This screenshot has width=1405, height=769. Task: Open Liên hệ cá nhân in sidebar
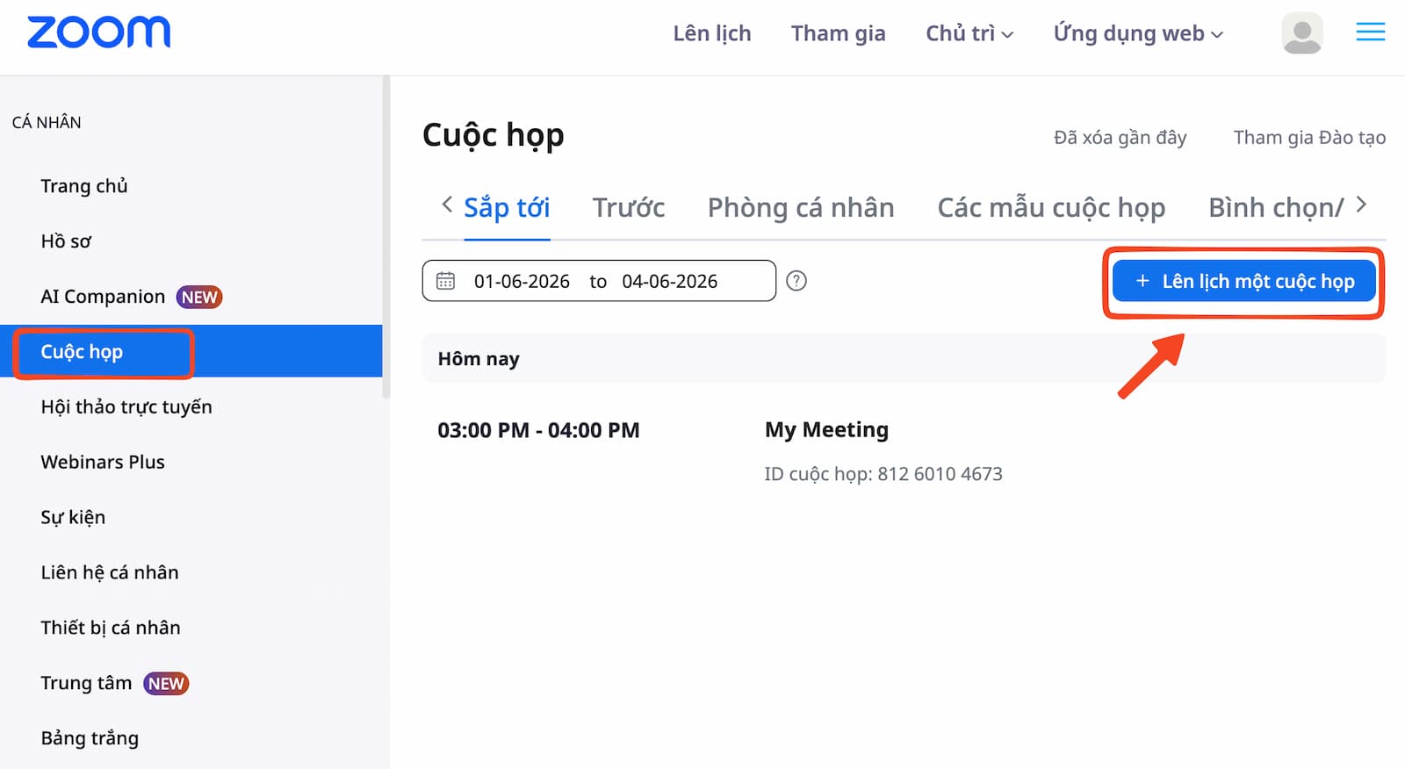tap(110, 573)
